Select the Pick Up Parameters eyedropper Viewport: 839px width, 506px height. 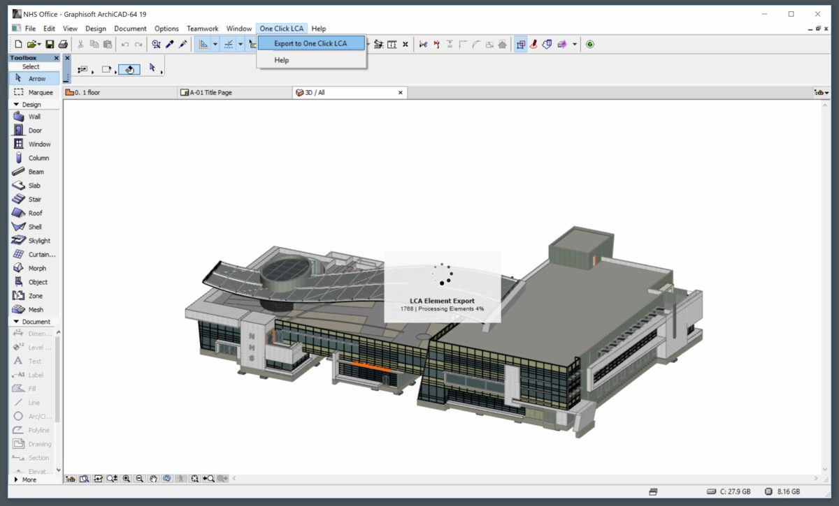(x=170, y=44)
